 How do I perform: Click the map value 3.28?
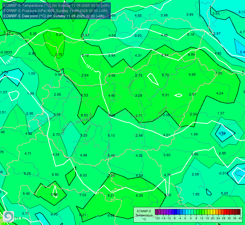(139, 95)
